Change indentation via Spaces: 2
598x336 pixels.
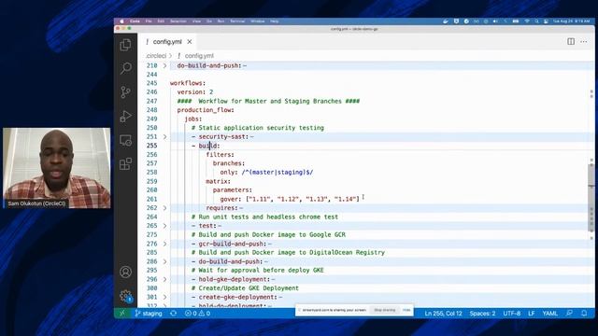(482, 314)
